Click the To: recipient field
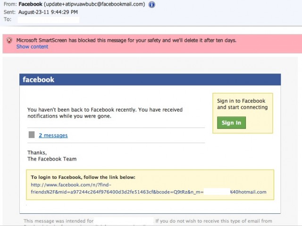 click(47, 19)
